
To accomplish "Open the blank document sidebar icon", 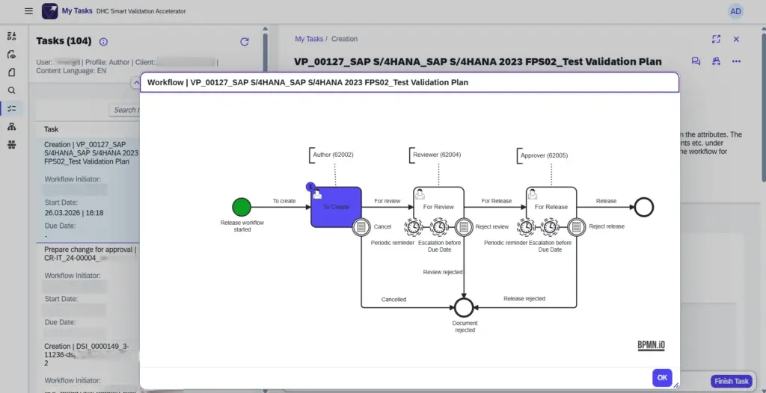I will tap(12, 72).
